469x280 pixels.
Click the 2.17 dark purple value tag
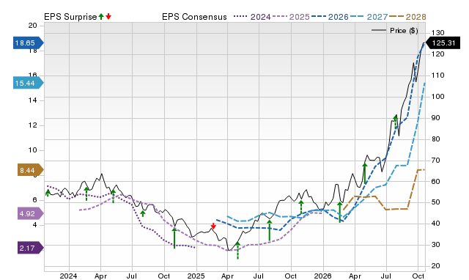click(31, 248)
